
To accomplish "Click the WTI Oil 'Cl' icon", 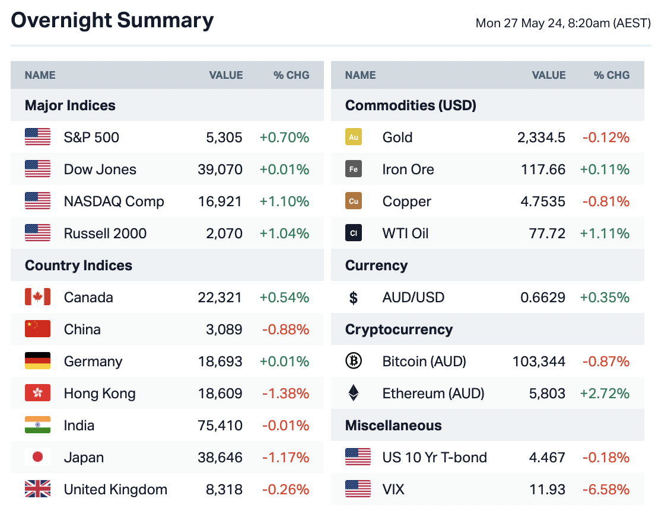I will coord(354,234).
